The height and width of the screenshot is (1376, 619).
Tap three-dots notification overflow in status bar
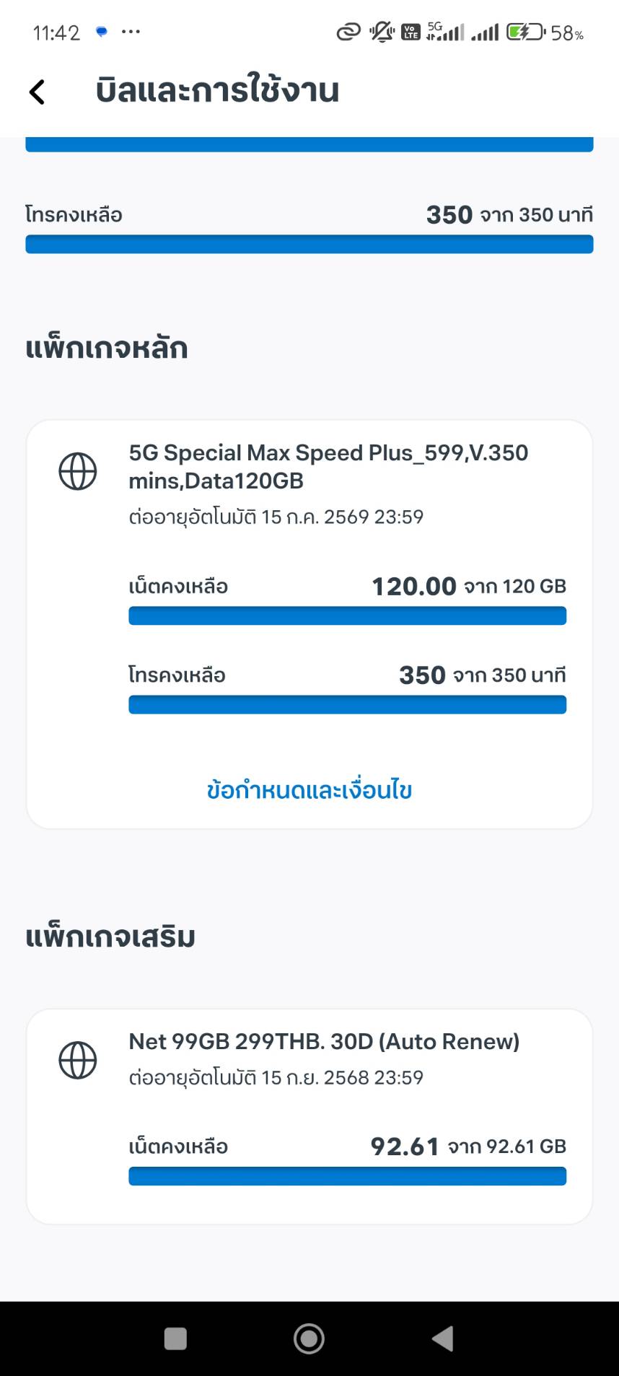click(131, 32)
